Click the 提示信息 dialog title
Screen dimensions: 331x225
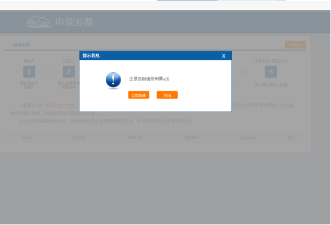(x=91, y=56)
